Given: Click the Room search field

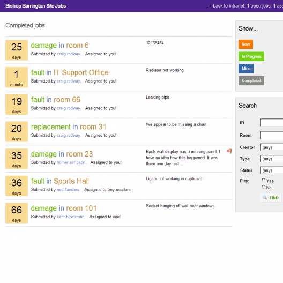Looking at the screenshot, I should coord(272,135).
